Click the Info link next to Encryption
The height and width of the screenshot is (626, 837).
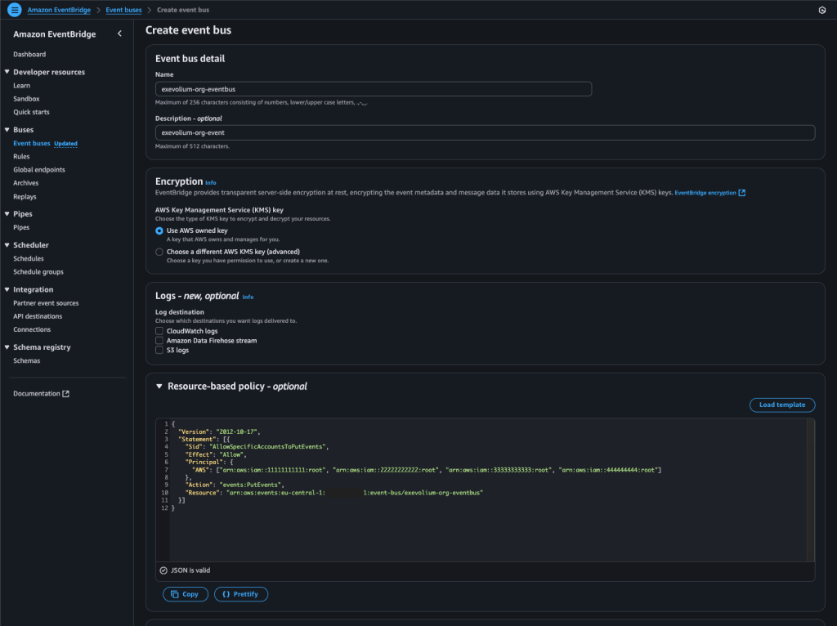click(211, 182)
